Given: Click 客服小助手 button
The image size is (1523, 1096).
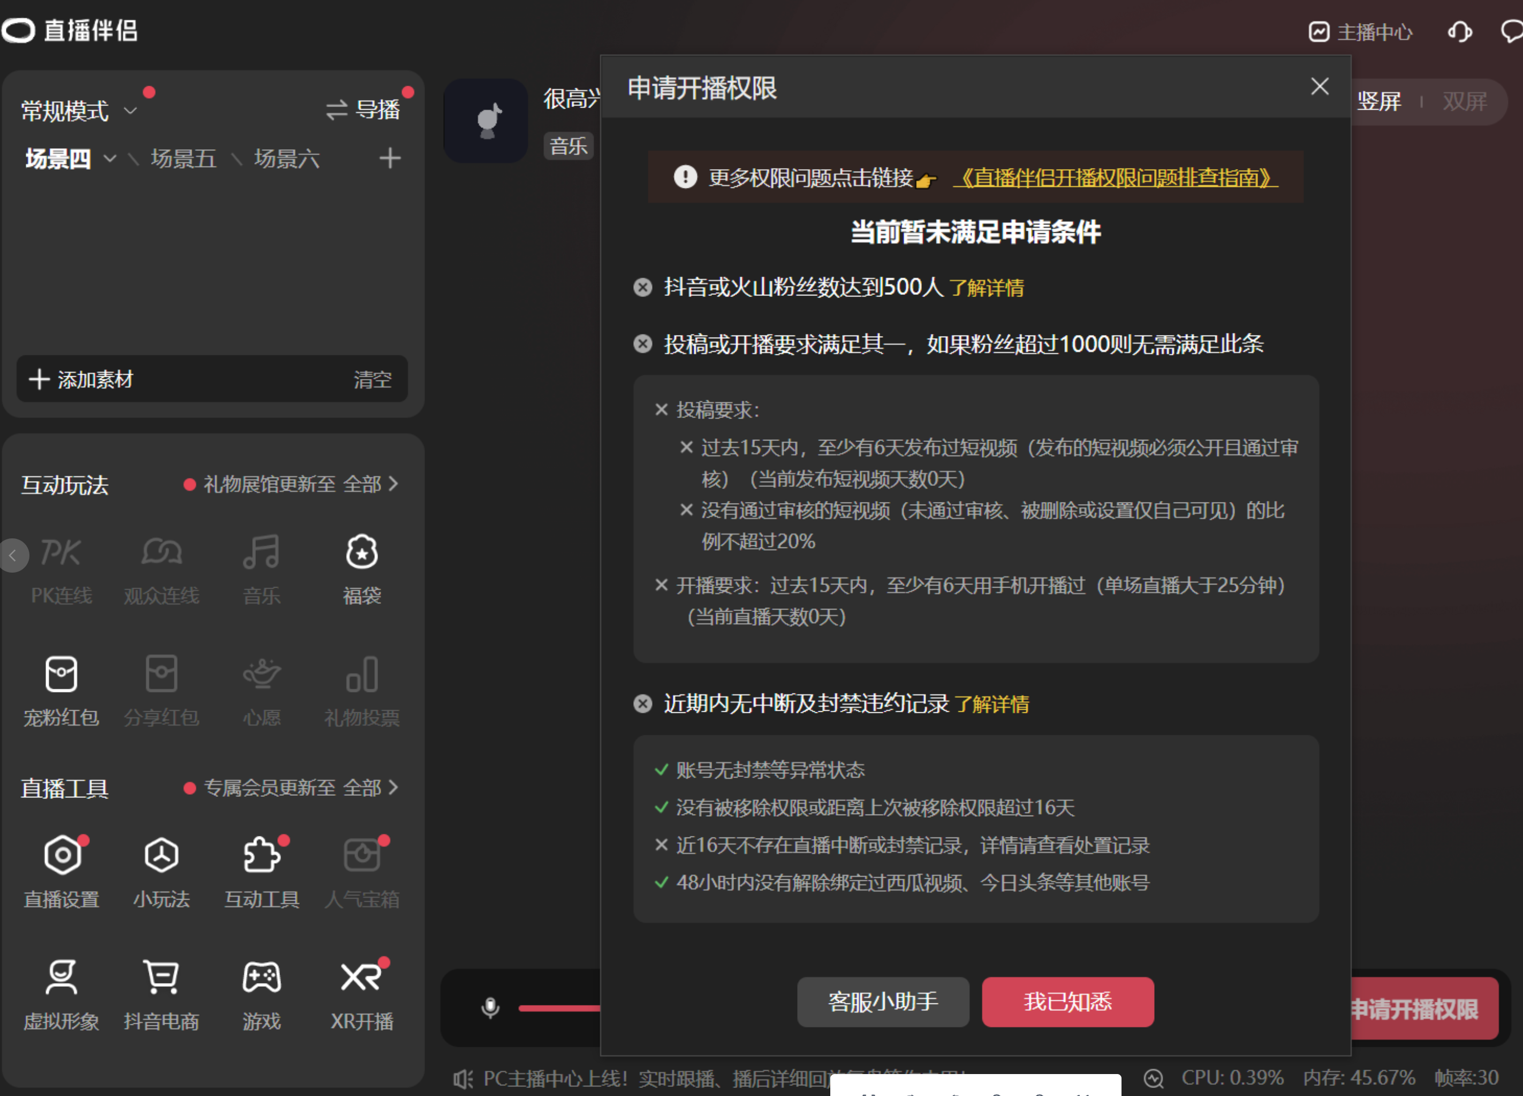Looking at the screenshot, I should click(x=882, y=1001).
